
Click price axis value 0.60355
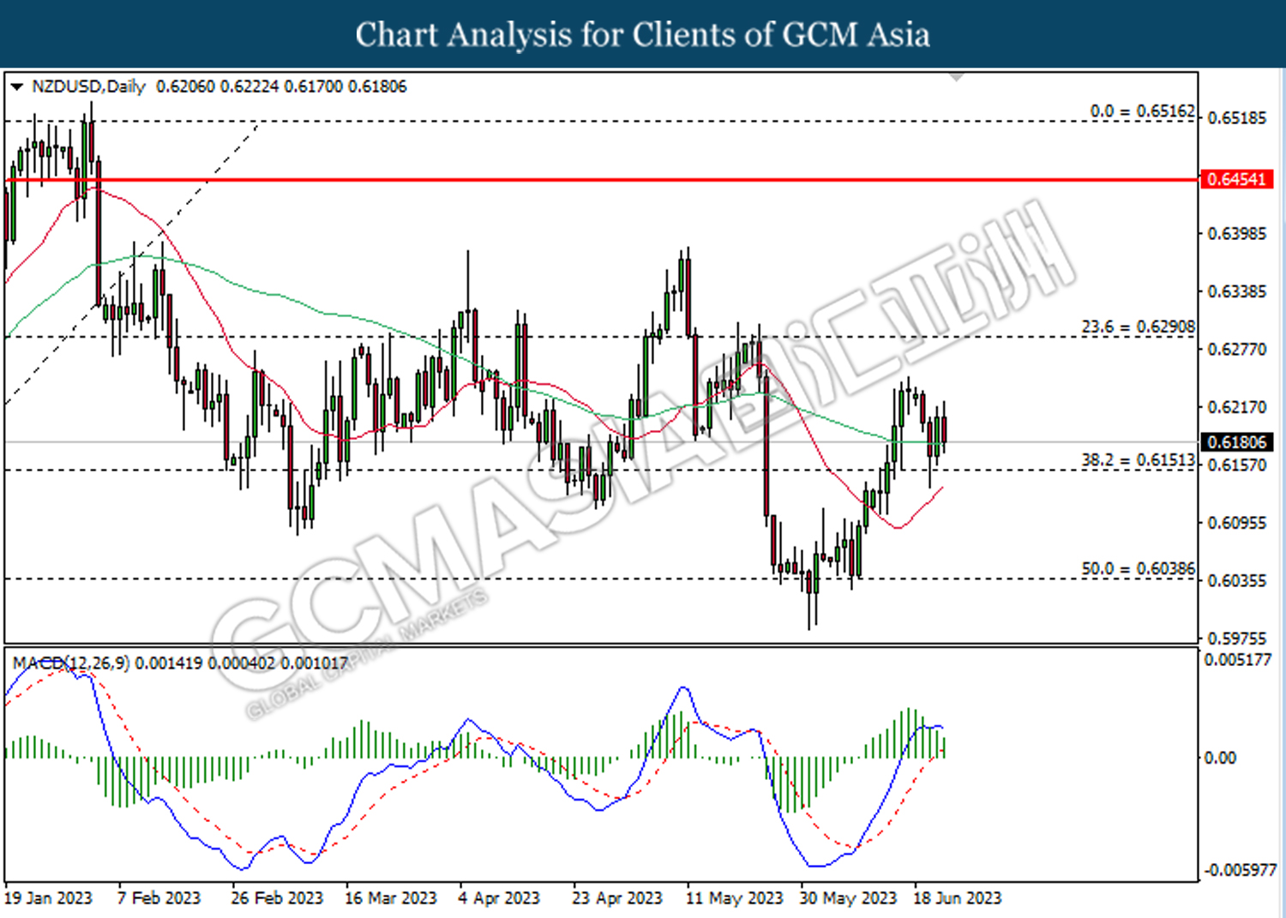point(1236,580)
